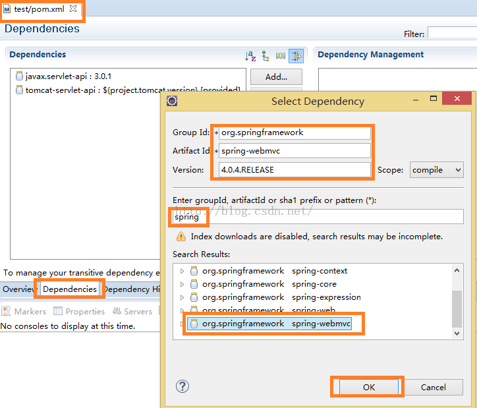The height and width of the screenshot is (408, 477).
Task: Click jar icon of spring-webmvc result
Action: coord(194,324)
